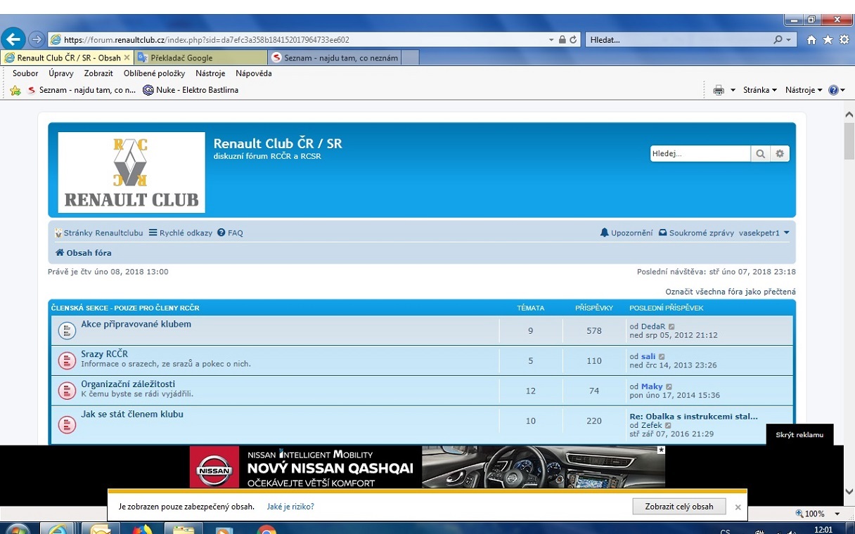Click red forum icon beside Jak se stát členem
This screenshot has height=534, width=855.
67,424
